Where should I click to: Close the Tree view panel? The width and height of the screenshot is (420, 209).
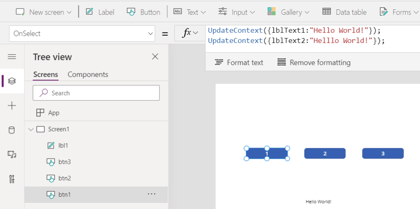tap(155, 57)
